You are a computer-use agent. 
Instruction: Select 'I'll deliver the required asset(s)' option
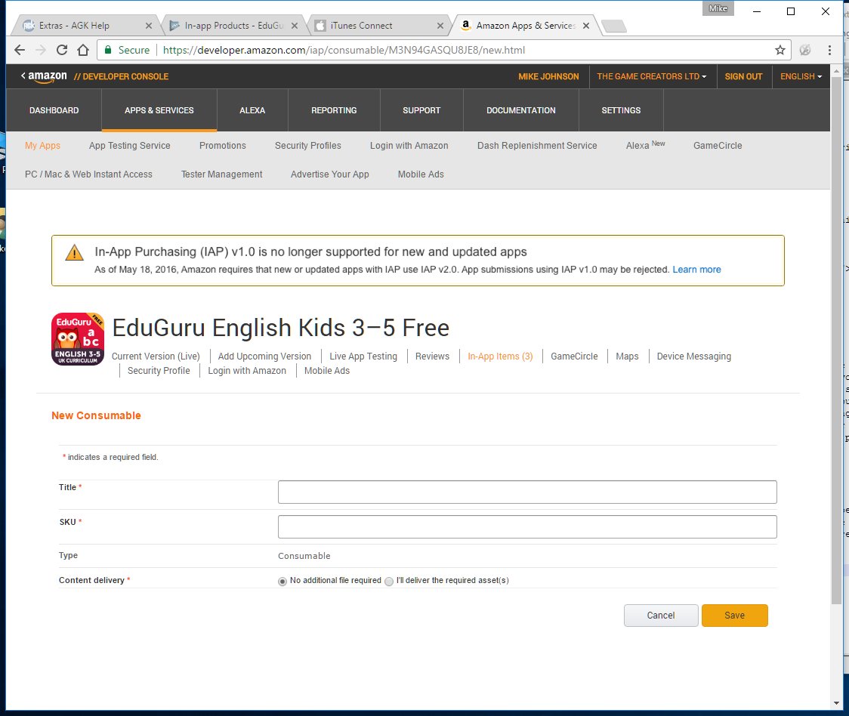[x=389, y=582]
